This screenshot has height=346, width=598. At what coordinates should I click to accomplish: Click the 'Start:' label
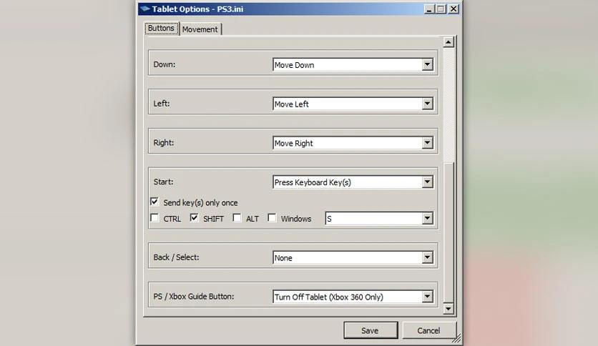coord(163,182)
